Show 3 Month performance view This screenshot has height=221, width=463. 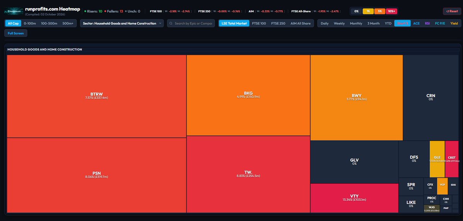(x=373, y=23)
